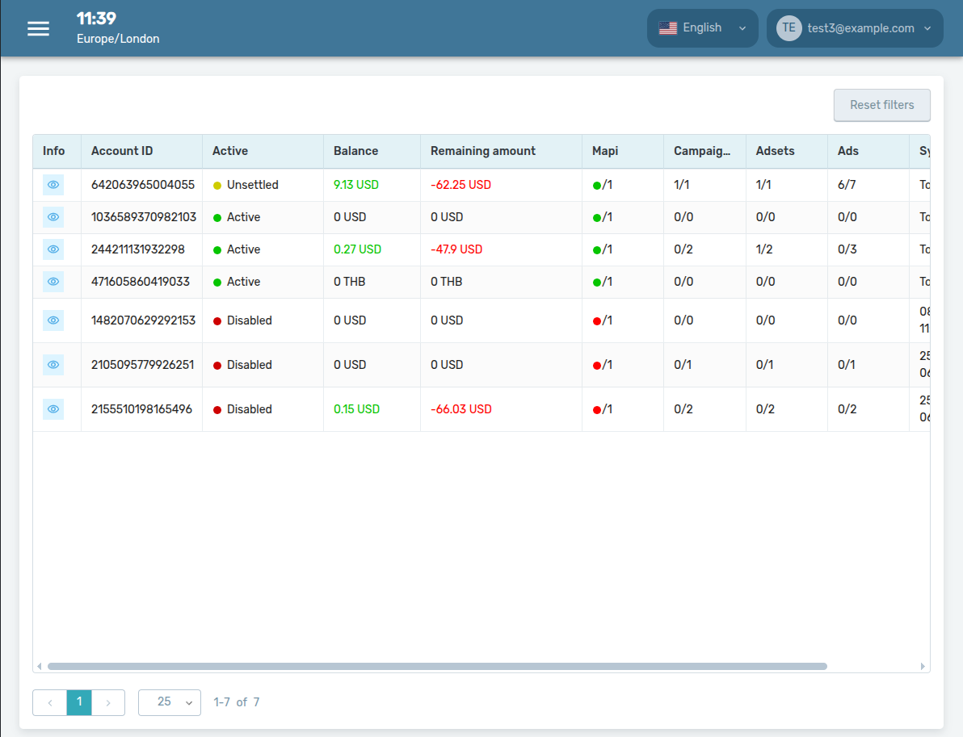The width and height of the screenshot is (963, 737).
Task: Open the 25 rows per page selector
Action: pyautogui.click(x=170, y=702)
